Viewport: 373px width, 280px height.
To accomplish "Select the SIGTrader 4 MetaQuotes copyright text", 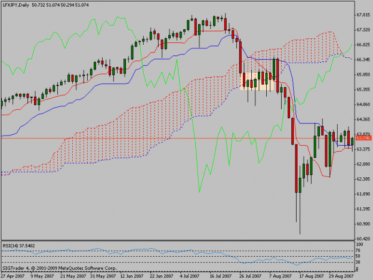I will coord(60,268).
